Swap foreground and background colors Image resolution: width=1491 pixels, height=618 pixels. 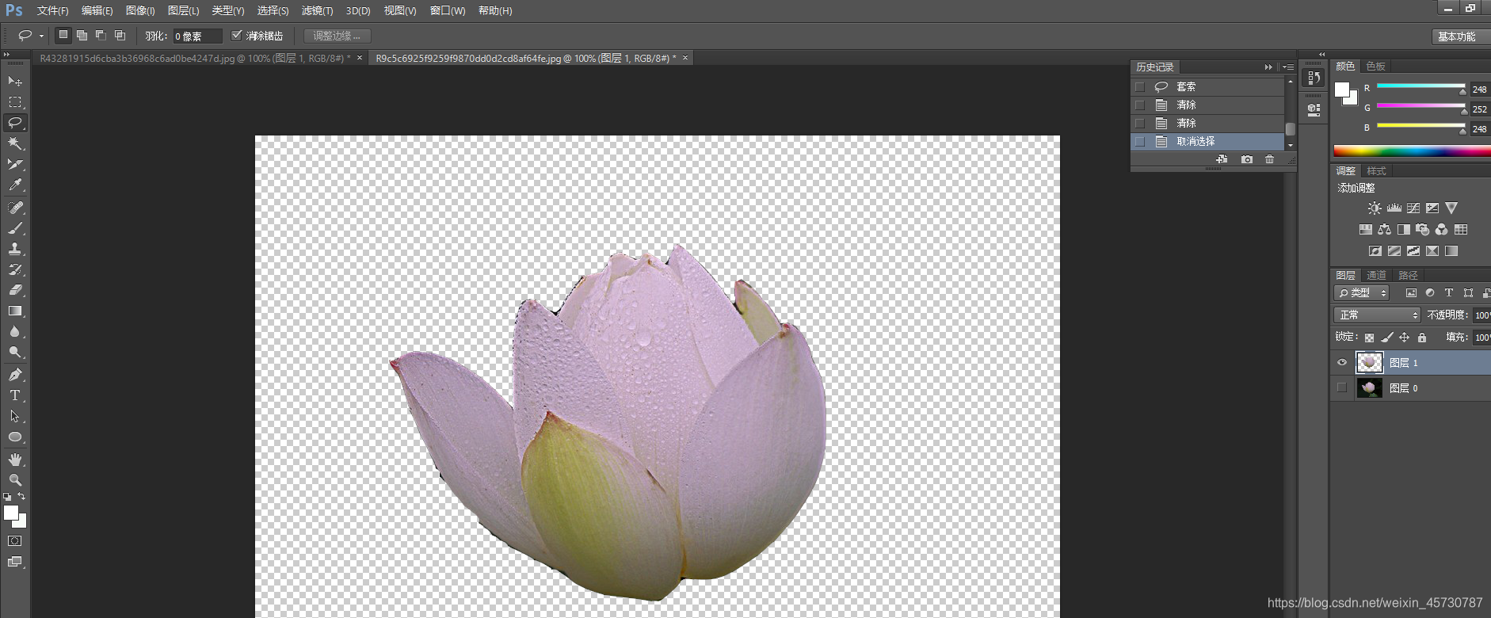point(21,496)
